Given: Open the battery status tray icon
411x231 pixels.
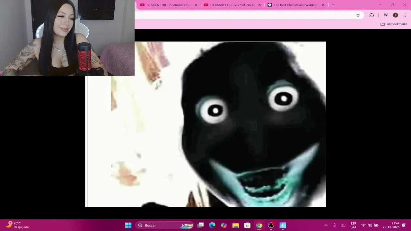Looking at the screenshot, I should point(376,225).
